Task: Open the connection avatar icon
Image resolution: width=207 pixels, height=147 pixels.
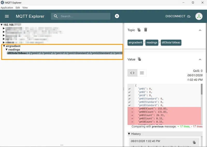Action: 199,16
